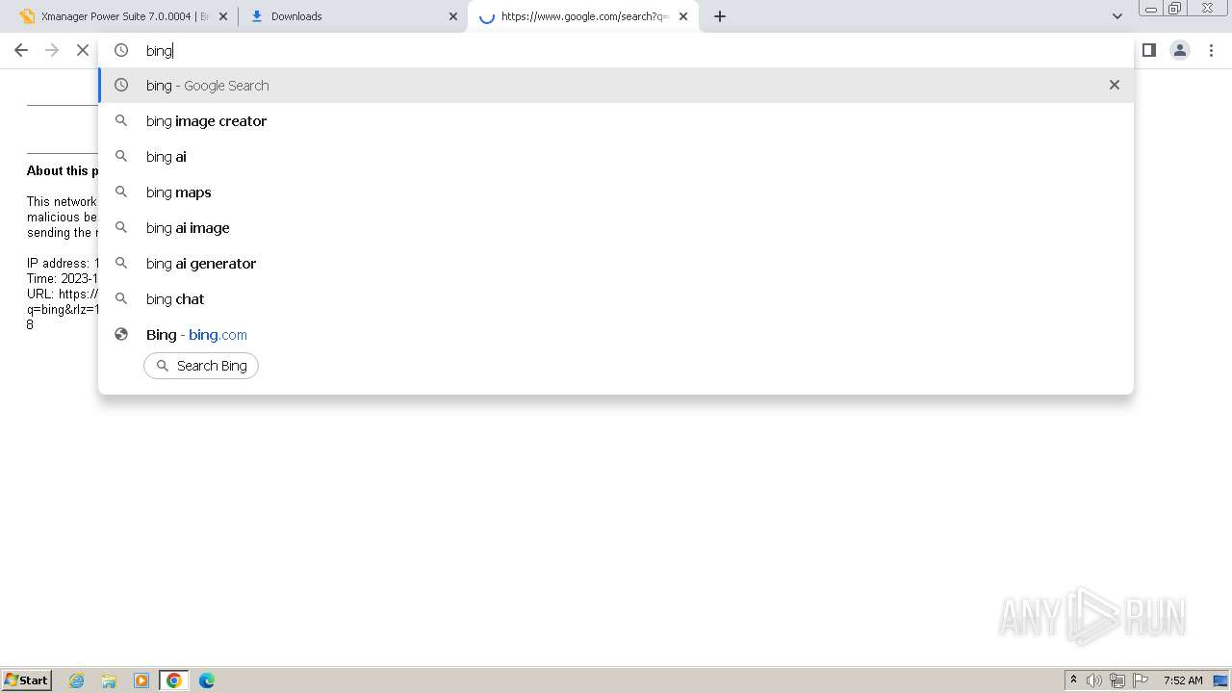This screenshot has height=693, width=1232.
Task: Close the Xmanager Power Suite tab
Action: point(223,16)
